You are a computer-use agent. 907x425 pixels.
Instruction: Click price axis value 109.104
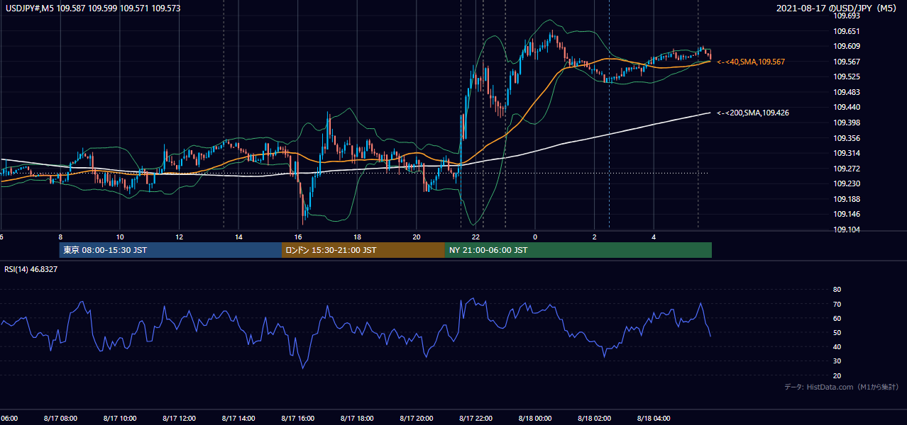846,229
